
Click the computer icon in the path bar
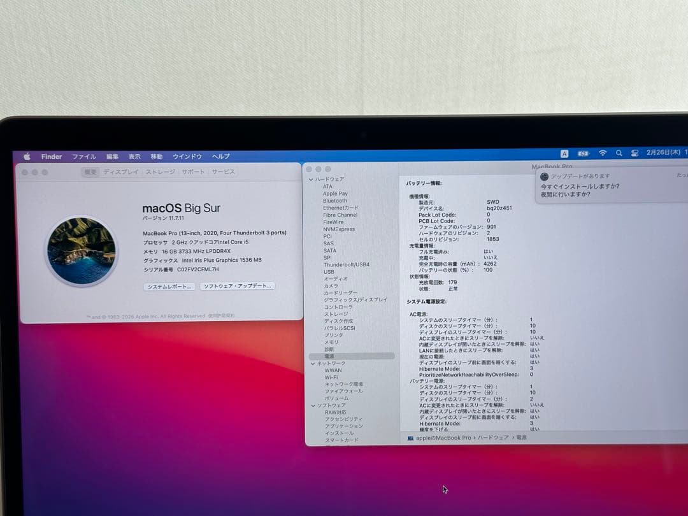pyautogui.click(x=410, y=438)
